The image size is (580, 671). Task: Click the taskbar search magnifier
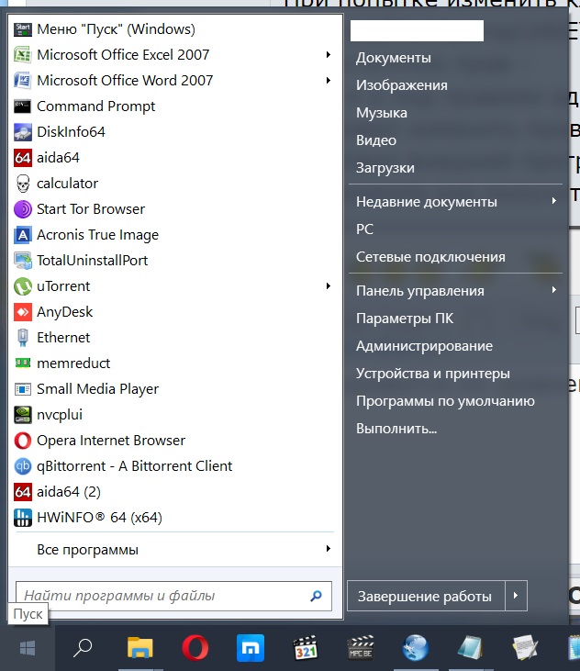83,647
